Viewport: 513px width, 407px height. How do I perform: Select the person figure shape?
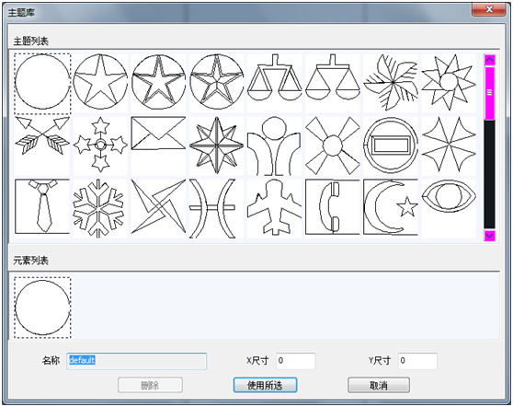274,145
